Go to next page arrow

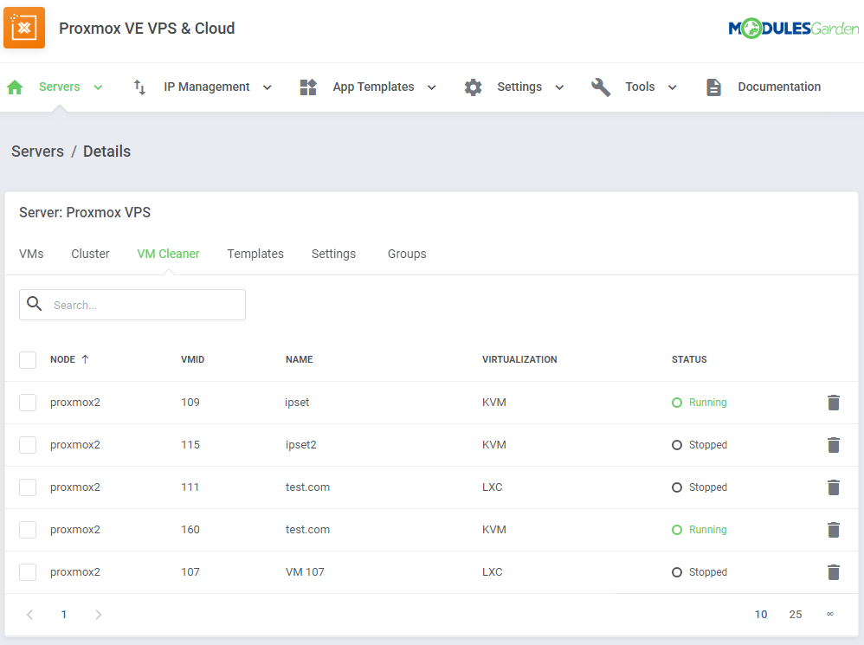98,615
